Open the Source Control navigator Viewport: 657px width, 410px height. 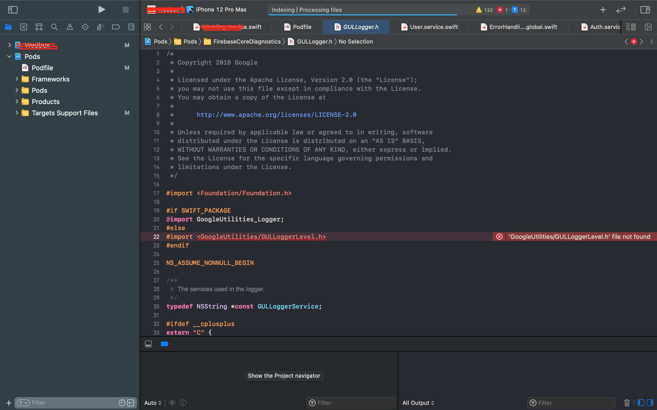point(24,27)
